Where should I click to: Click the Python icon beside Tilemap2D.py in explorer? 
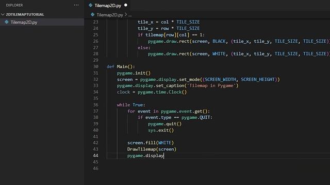tap(7, 22)
